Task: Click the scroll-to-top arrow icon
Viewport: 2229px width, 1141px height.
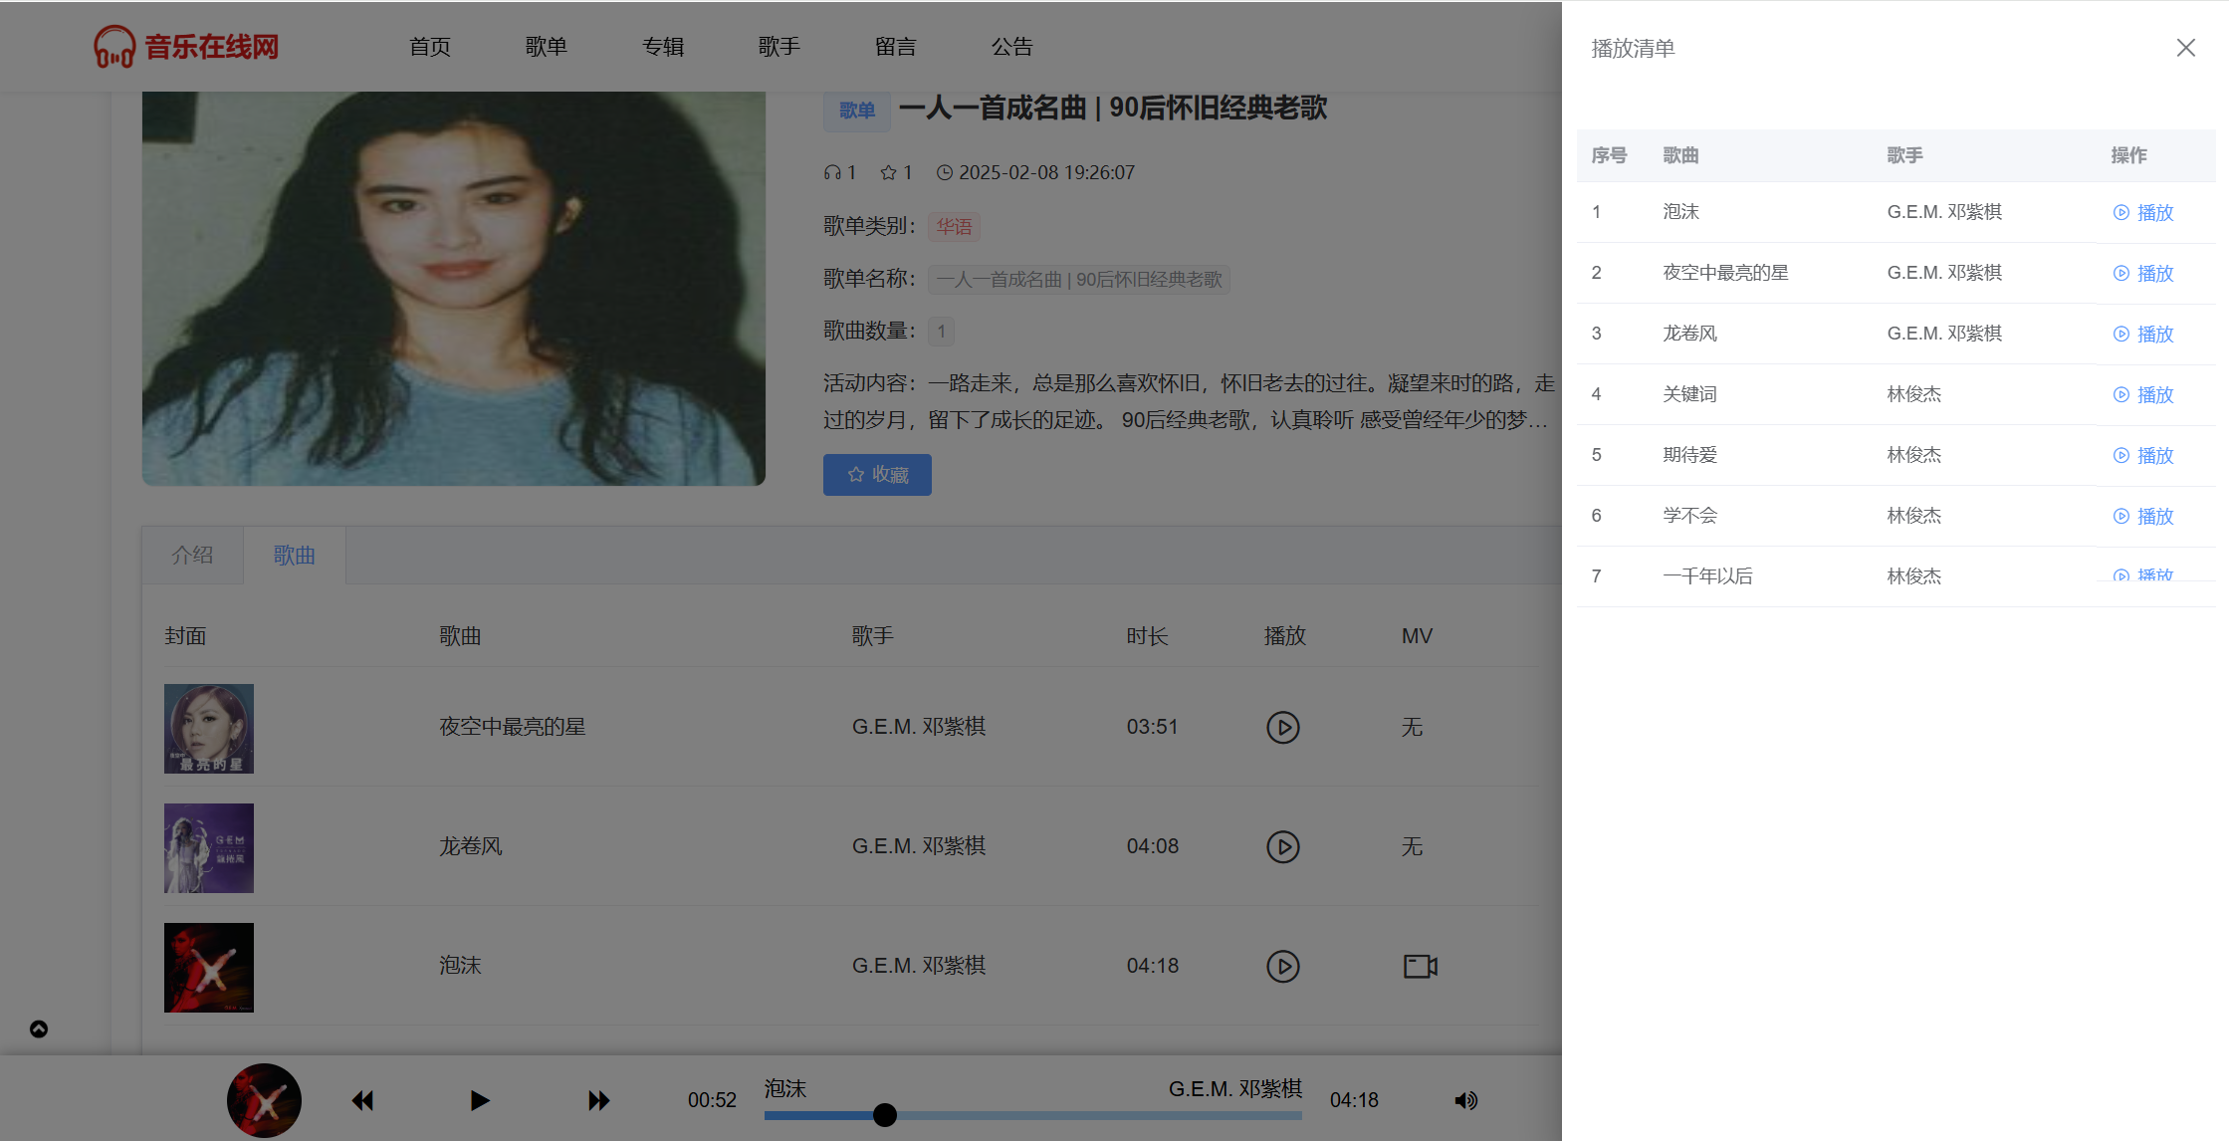Action: pyautogui.click(x=39, y=1028)
